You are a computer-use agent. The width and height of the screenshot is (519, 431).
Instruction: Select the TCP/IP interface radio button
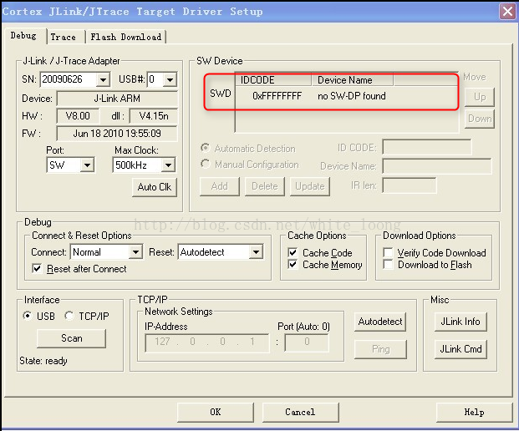coord(69,317)
